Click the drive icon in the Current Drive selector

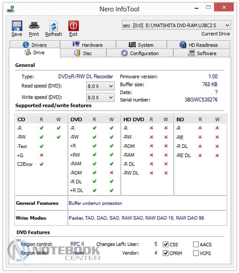coord(127,26)
